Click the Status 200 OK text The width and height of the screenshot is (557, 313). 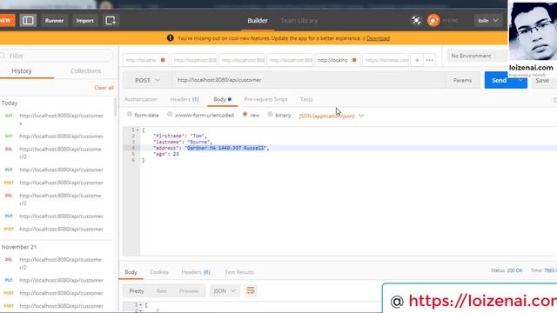point(507,270)
